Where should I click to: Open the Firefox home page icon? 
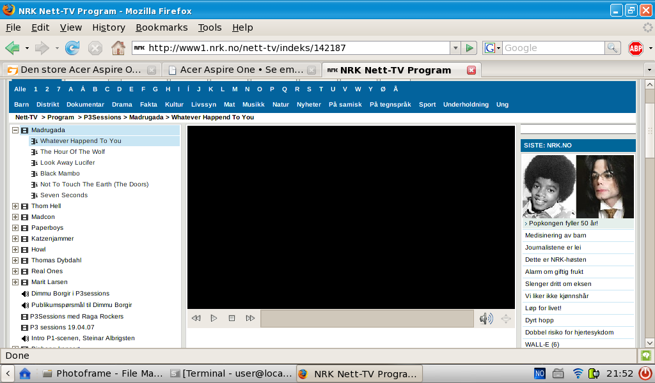(x=118, y=48)
